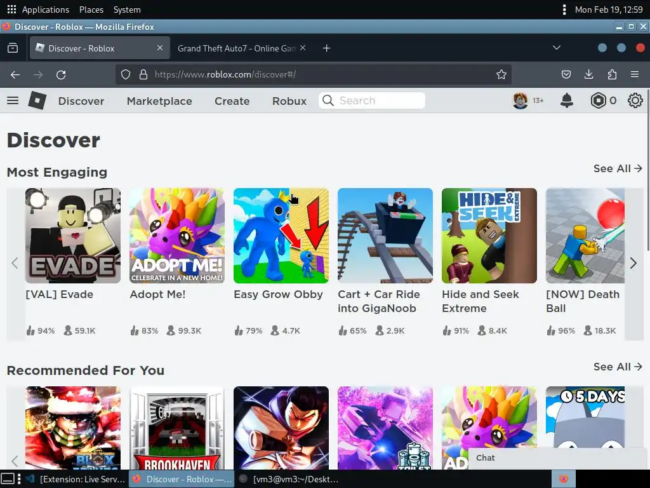Image resolution: width=650 pixels, height=488 pixels.
Task: Click the top panel three-dot menu
Action: [x=564, y=9]
